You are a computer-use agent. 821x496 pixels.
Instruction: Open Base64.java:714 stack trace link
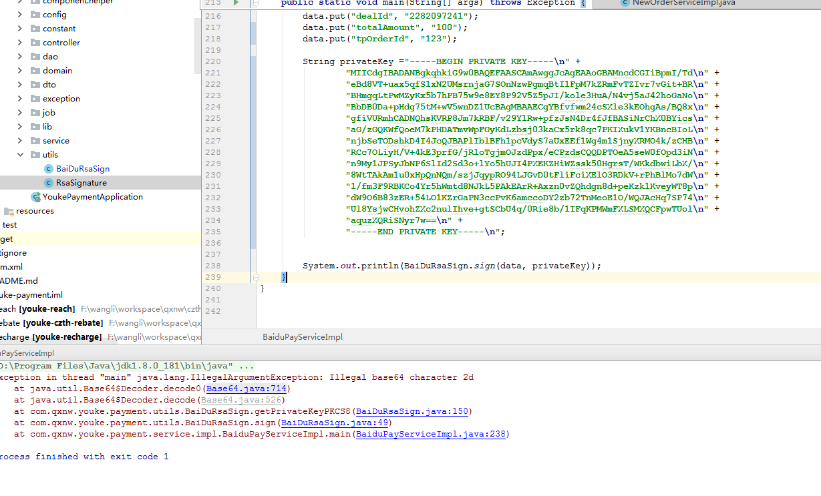pos(247,389)
